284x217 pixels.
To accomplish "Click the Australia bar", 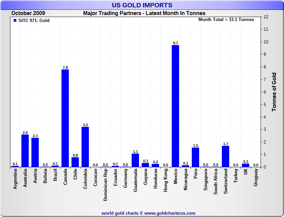I will [25, 151].
